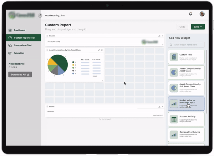Open the Dashboard page

19,30
